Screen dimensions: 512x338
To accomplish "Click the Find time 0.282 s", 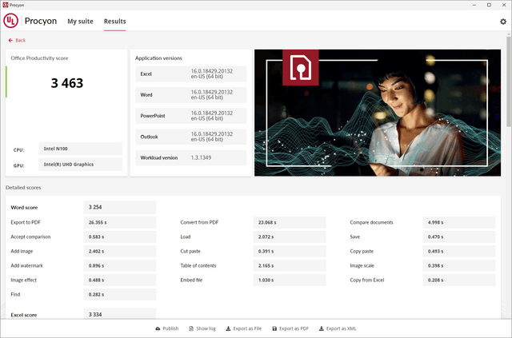I will (120, 294).
